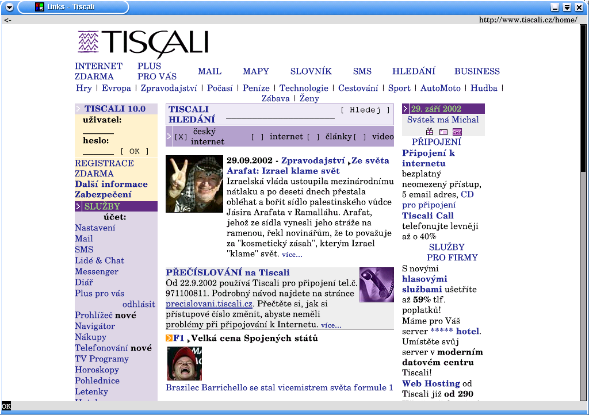589x415 pixels.
Task: Go to the Ženy category
Action: (x=309, y=99)
